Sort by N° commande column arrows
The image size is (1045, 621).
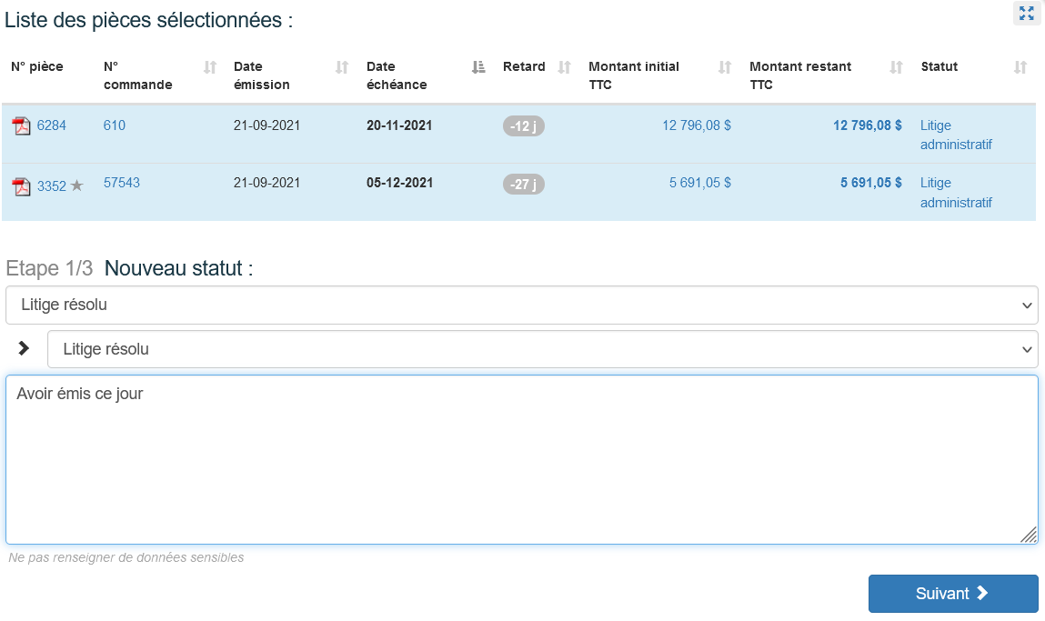[210, 66]
